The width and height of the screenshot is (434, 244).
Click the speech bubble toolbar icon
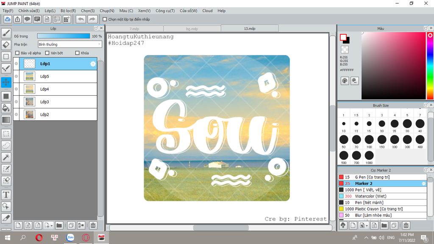[27, 19]
